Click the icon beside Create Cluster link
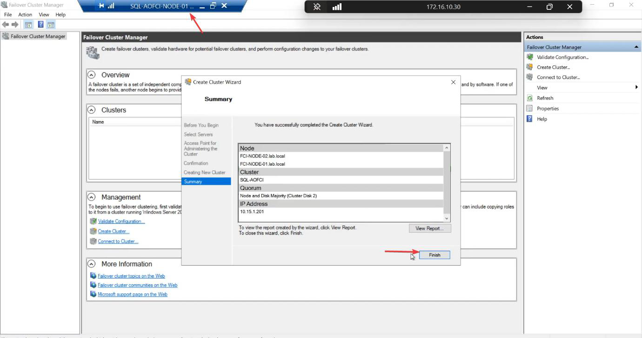 click(93, 231)
